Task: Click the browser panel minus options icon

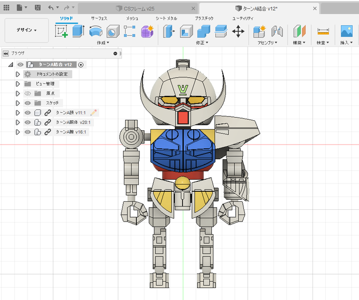Action: coord(115,53)
